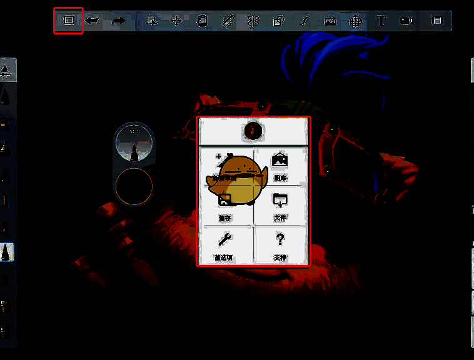The width and height of the screenshot is (474, 360).
Task: Open 首选项 (Preferences) with wrench icon
Action: tap(225, 244)
